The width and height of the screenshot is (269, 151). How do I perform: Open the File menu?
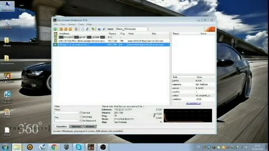(56, 24)
